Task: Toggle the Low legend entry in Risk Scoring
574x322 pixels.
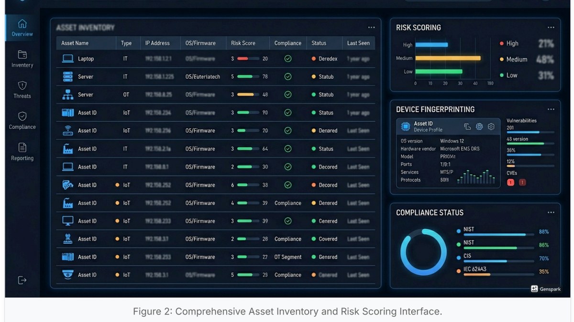Action: [509, 75]
